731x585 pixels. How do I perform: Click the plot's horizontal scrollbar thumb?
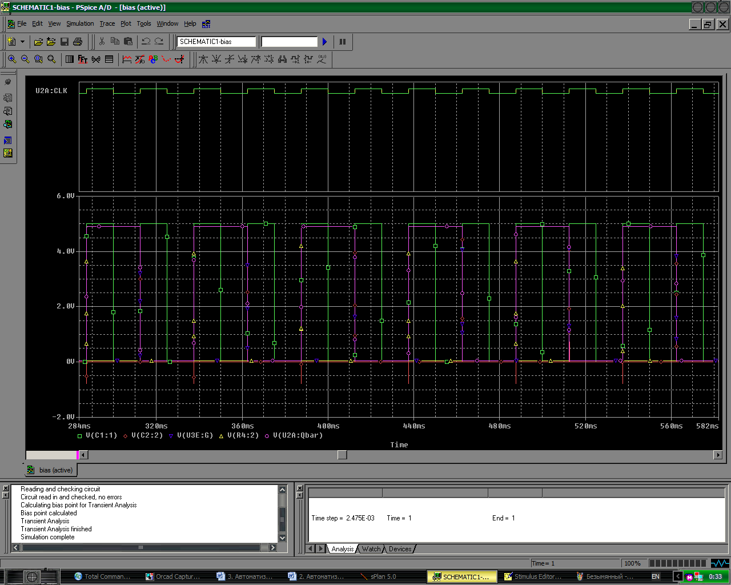point(342,455)
